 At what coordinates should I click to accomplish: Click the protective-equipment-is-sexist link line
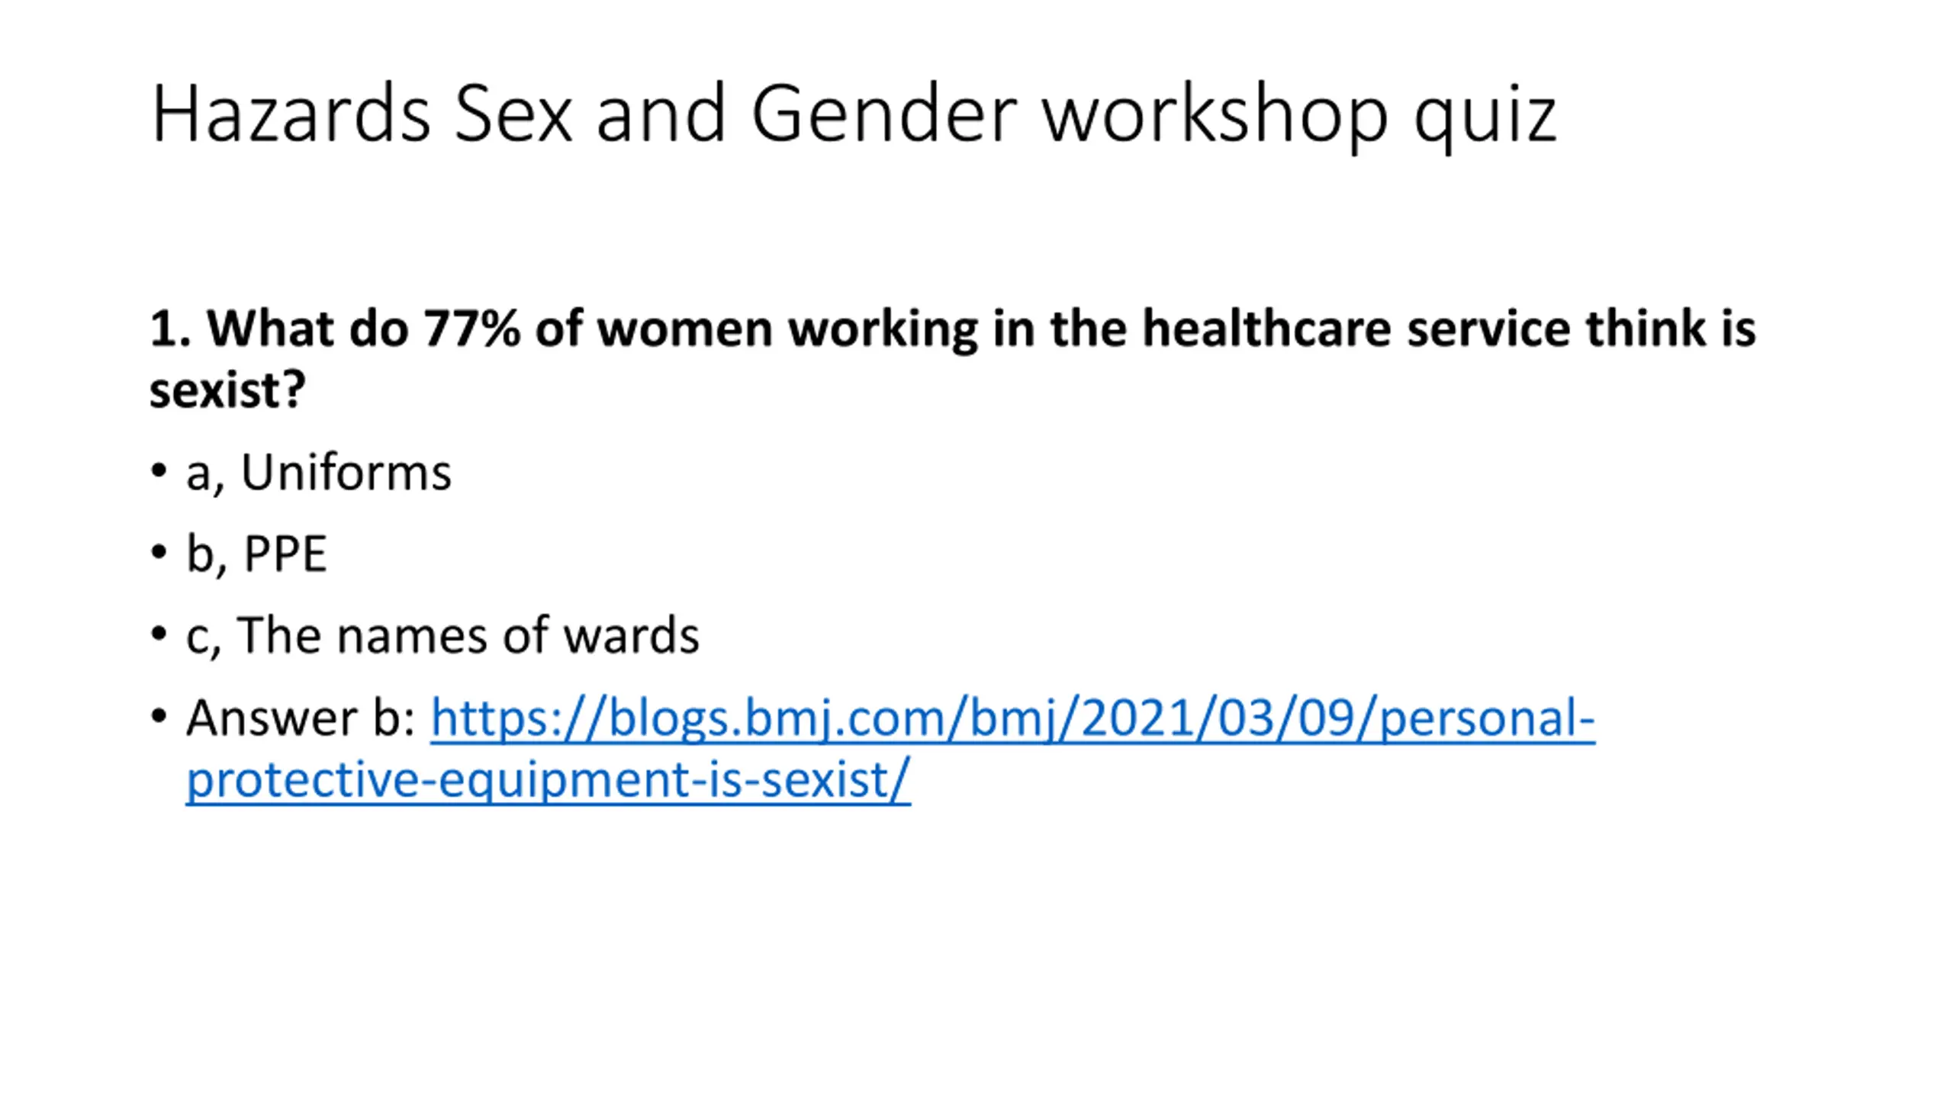click(549, 781)
